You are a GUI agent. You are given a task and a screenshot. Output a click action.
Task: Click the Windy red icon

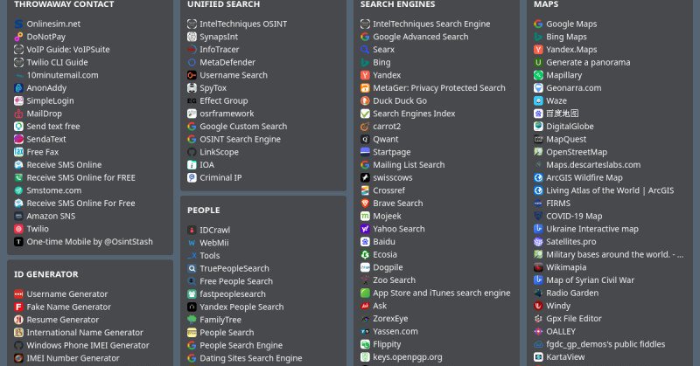(538, 306)
